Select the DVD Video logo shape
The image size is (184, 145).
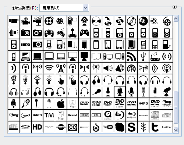pos(155,103)
